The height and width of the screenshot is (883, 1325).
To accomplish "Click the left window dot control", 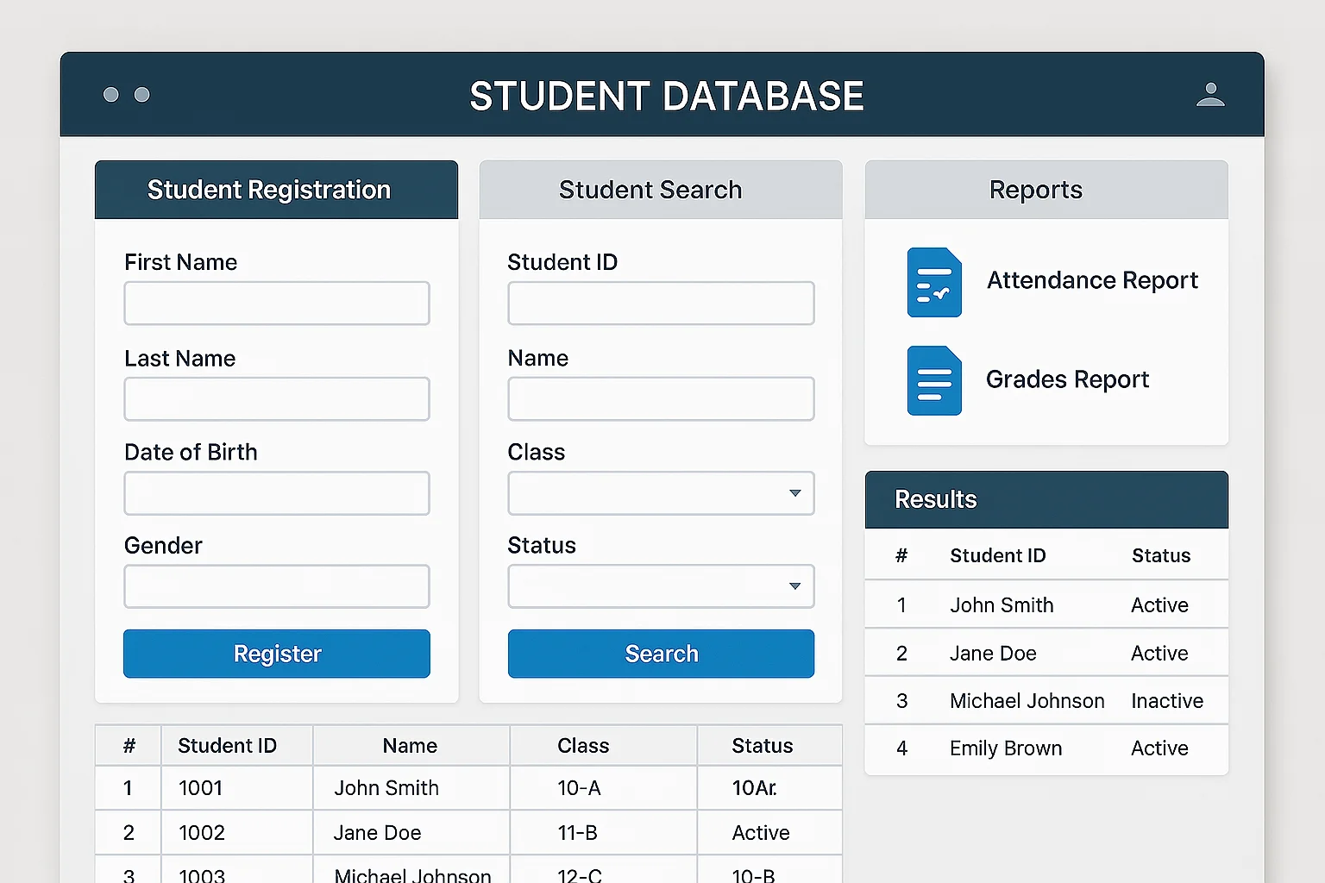I will click(x=110, y=95).
